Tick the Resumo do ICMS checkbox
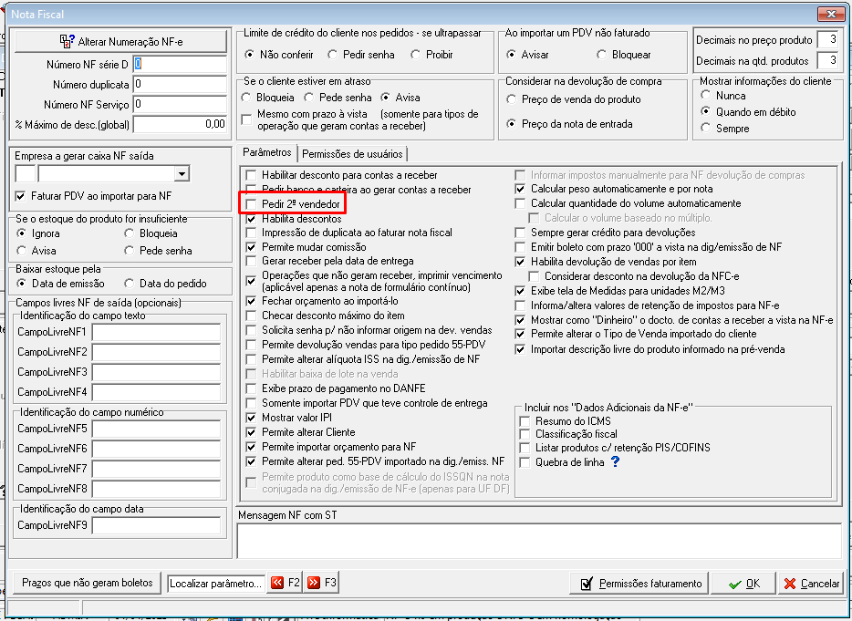This screenshot has height=621, width=852. [525, 421]
